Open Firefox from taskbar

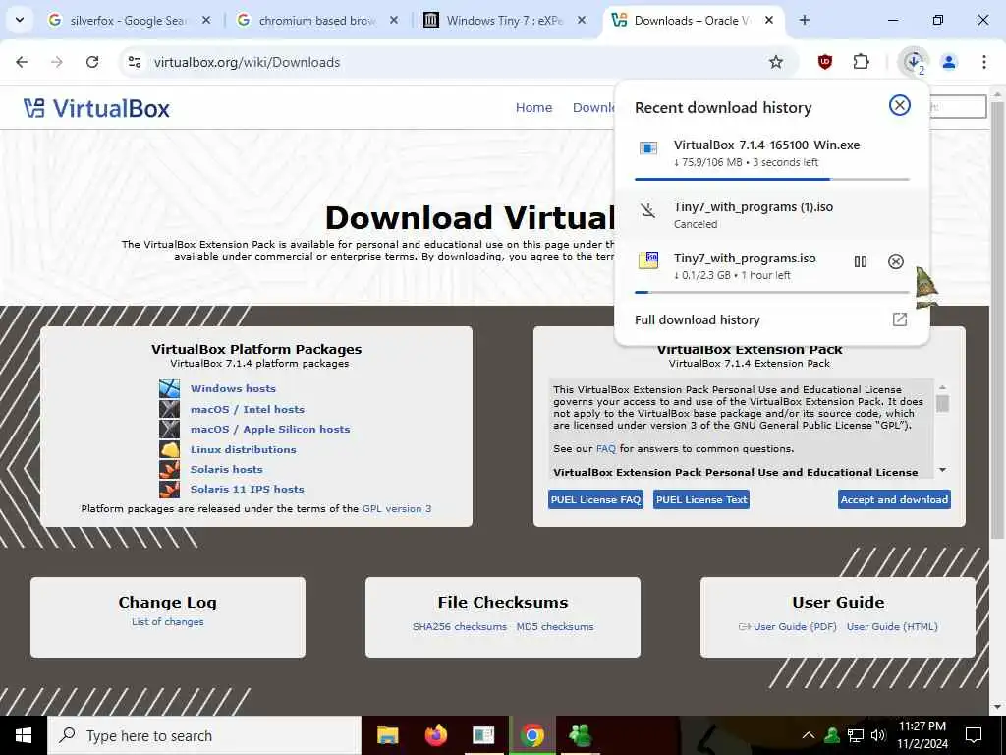(435, 735)
